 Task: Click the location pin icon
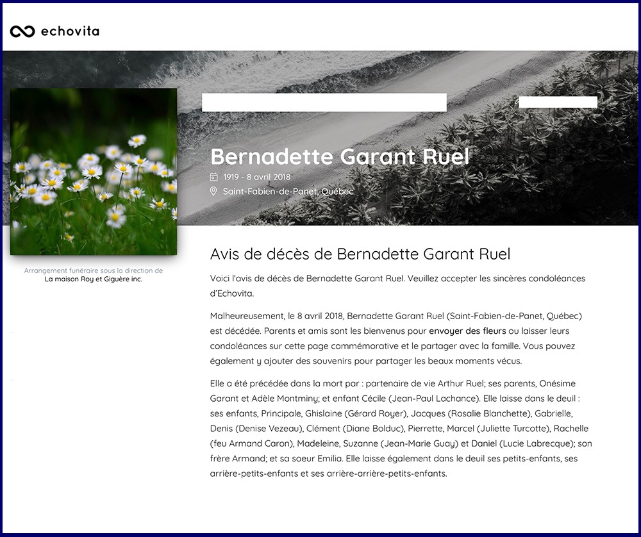(213, 191)
